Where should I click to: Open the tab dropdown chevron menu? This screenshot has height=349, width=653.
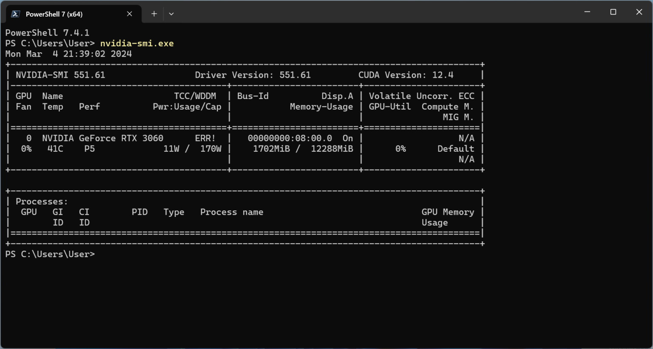point(171,14)
